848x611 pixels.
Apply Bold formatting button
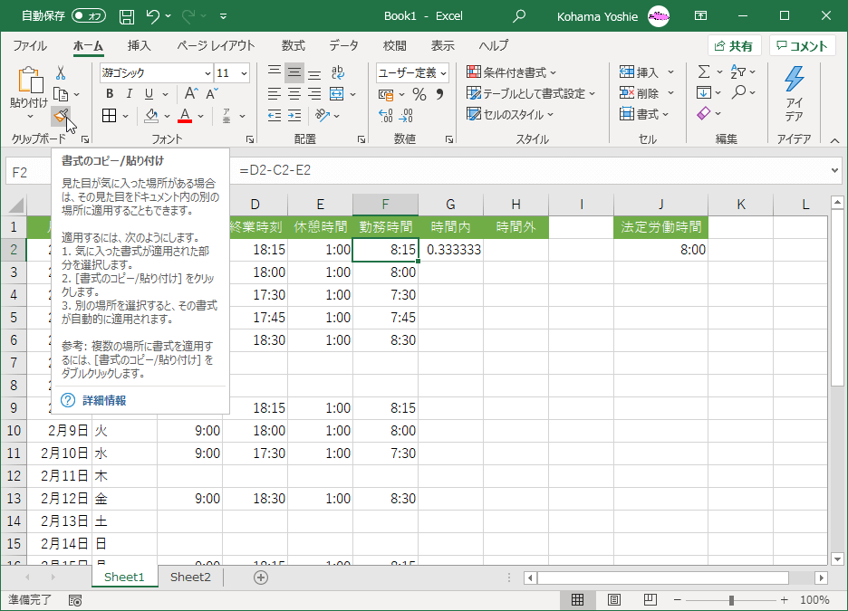click(110, 94)
